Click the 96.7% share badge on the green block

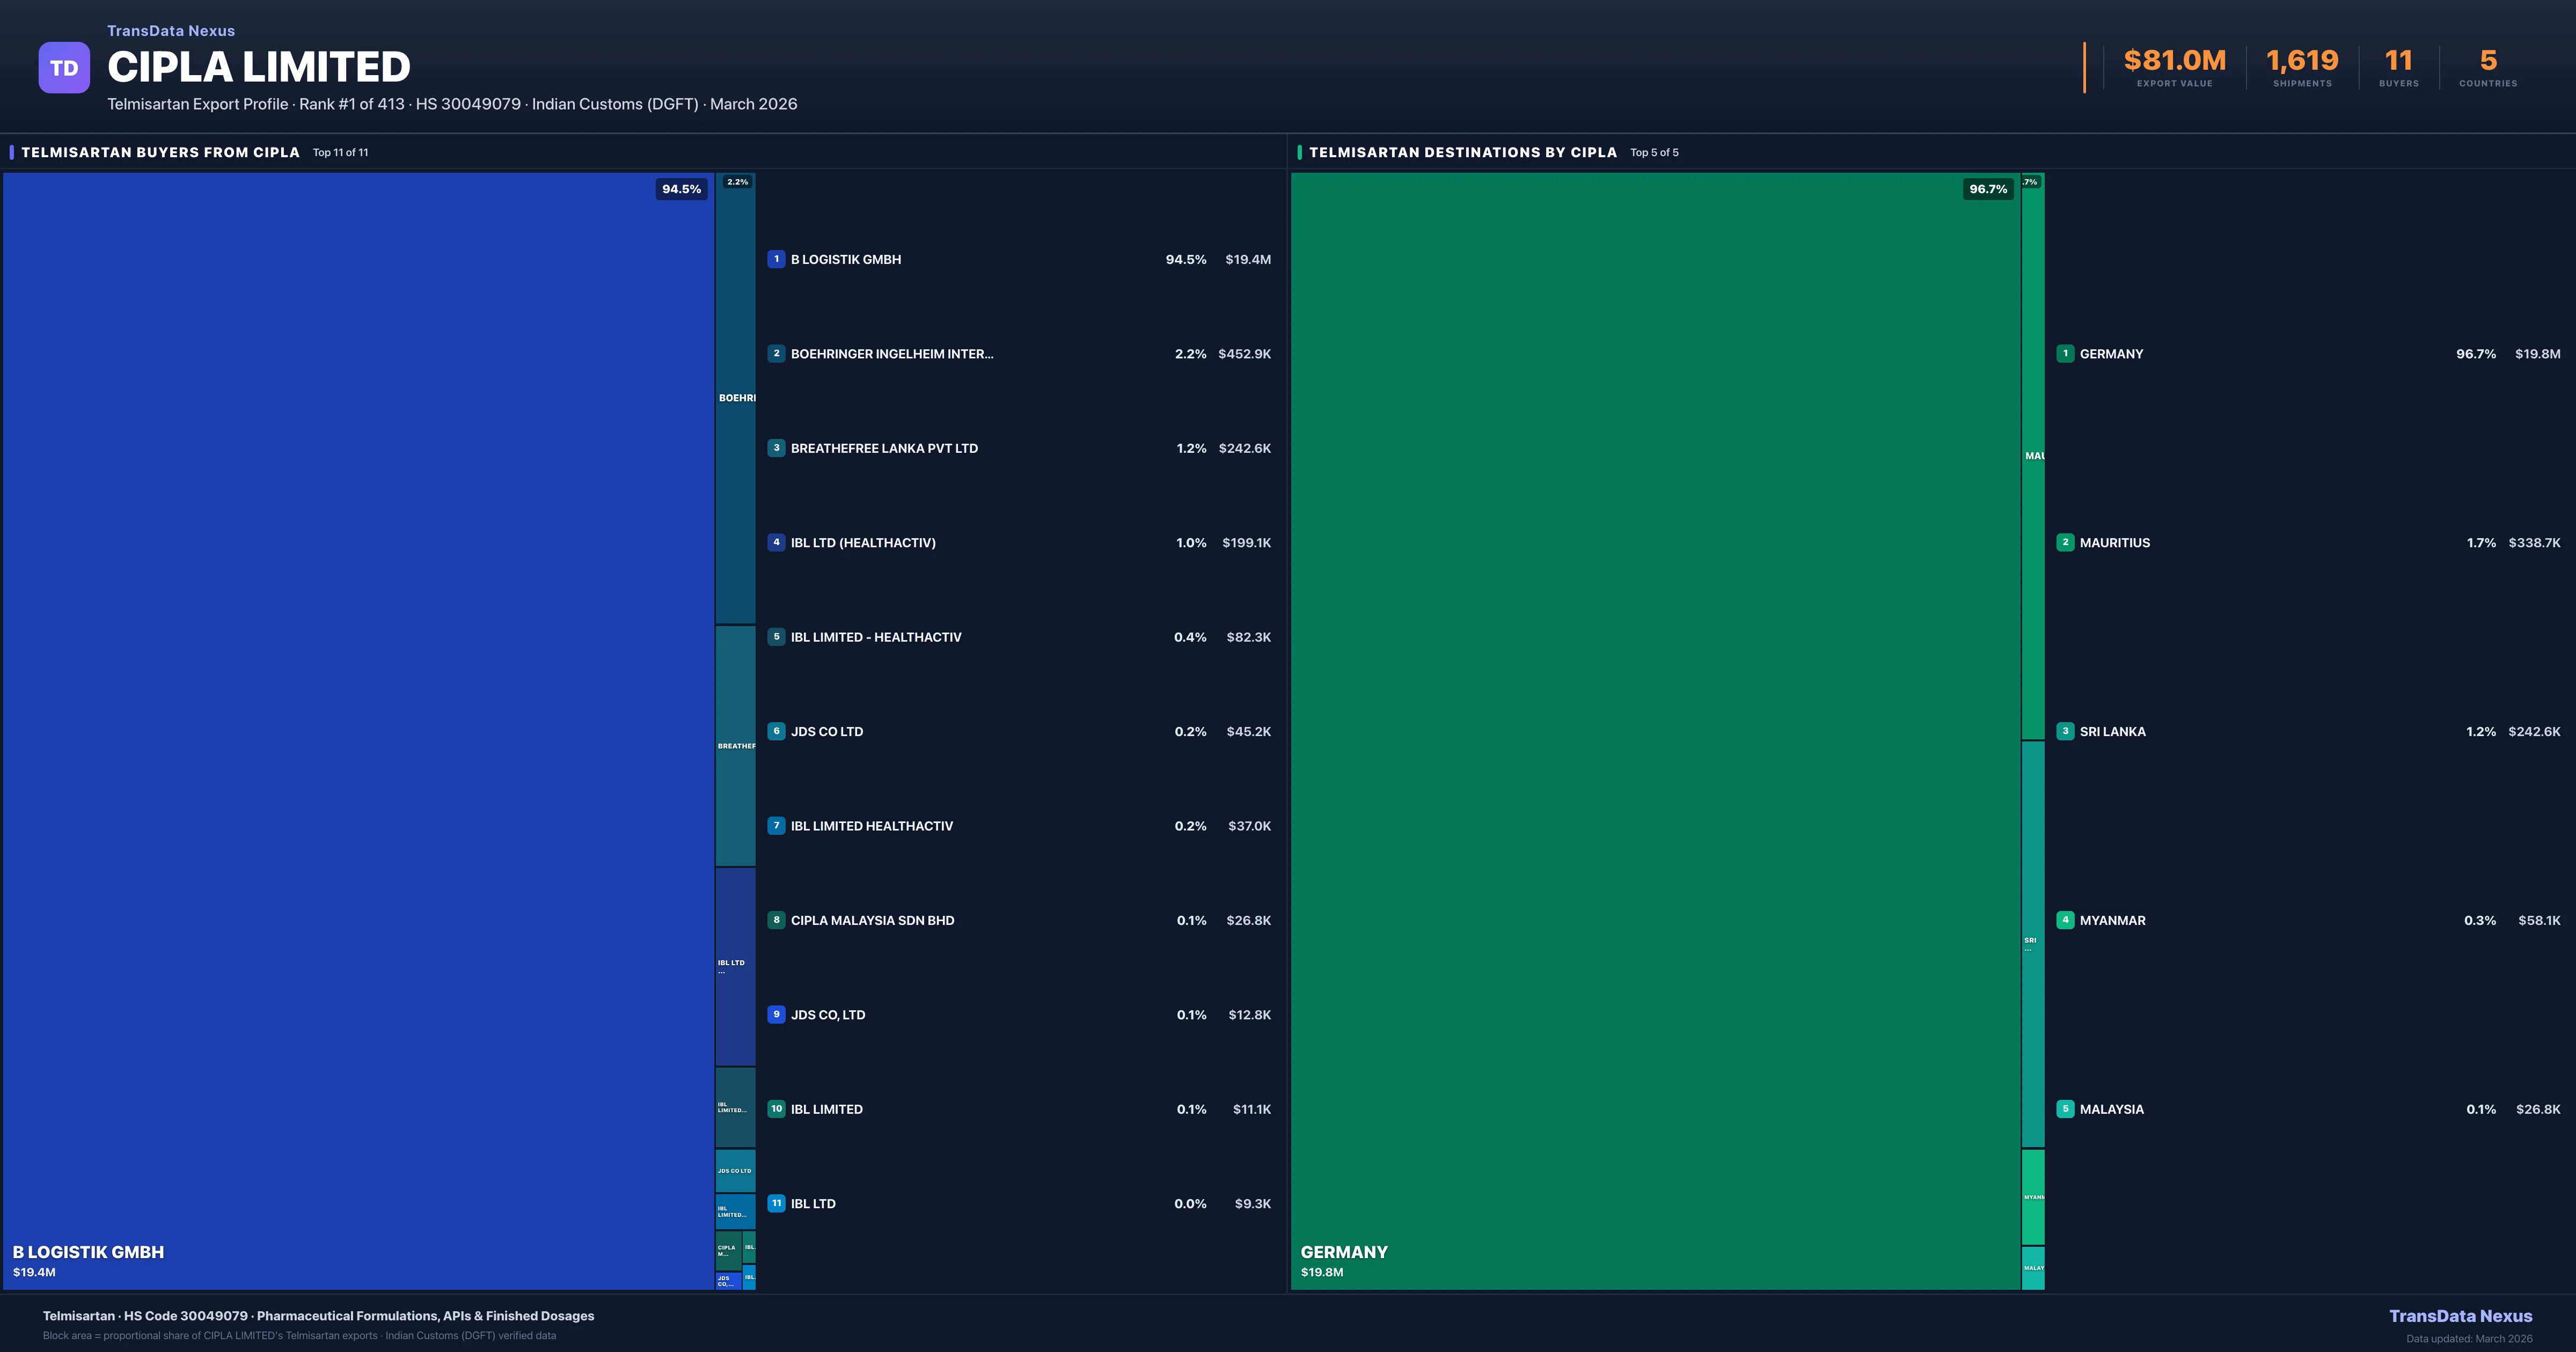click(1989, 189)
